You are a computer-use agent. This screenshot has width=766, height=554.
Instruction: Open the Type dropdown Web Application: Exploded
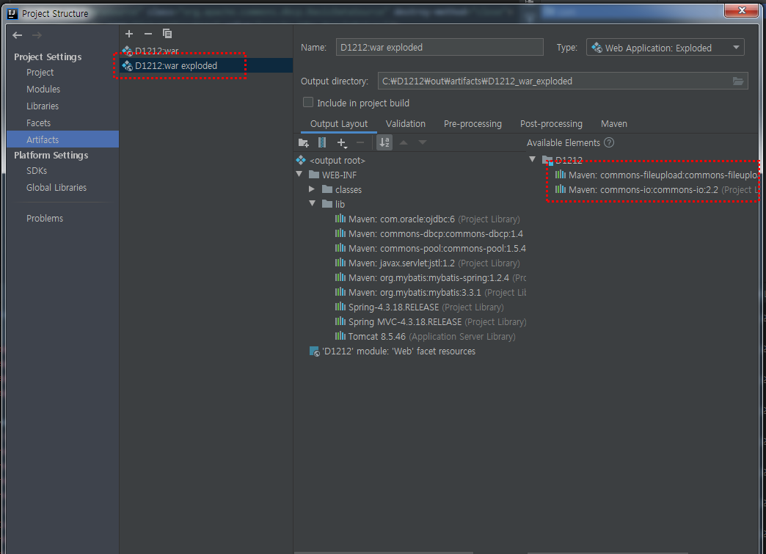(665, 48)
